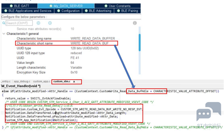224x131 pixels.
Task: Select Characteristic long name label
Action: [x=34, y=38]
